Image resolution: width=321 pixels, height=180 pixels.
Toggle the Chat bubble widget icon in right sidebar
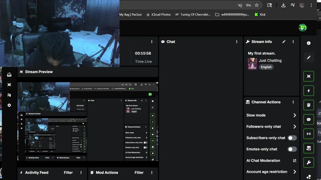[309, 119]
